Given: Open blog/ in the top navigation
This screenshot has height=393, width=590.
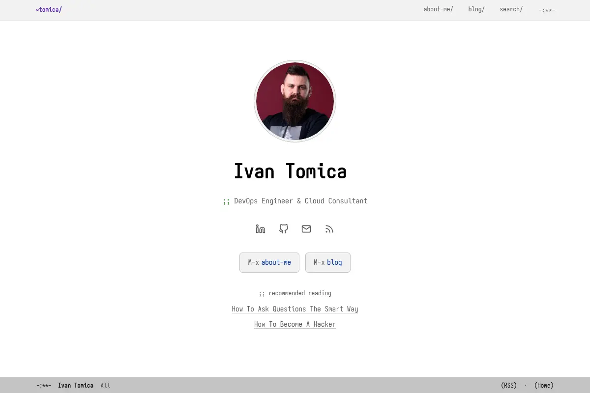Looking at the screenshot, I should (x=476, y=9).
